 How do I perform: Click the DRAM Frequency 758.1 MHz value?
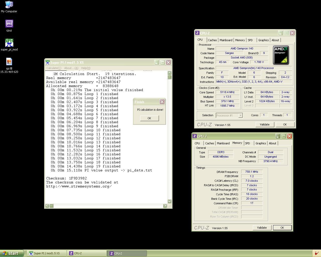pyautogui.click(x=252, y=172)
